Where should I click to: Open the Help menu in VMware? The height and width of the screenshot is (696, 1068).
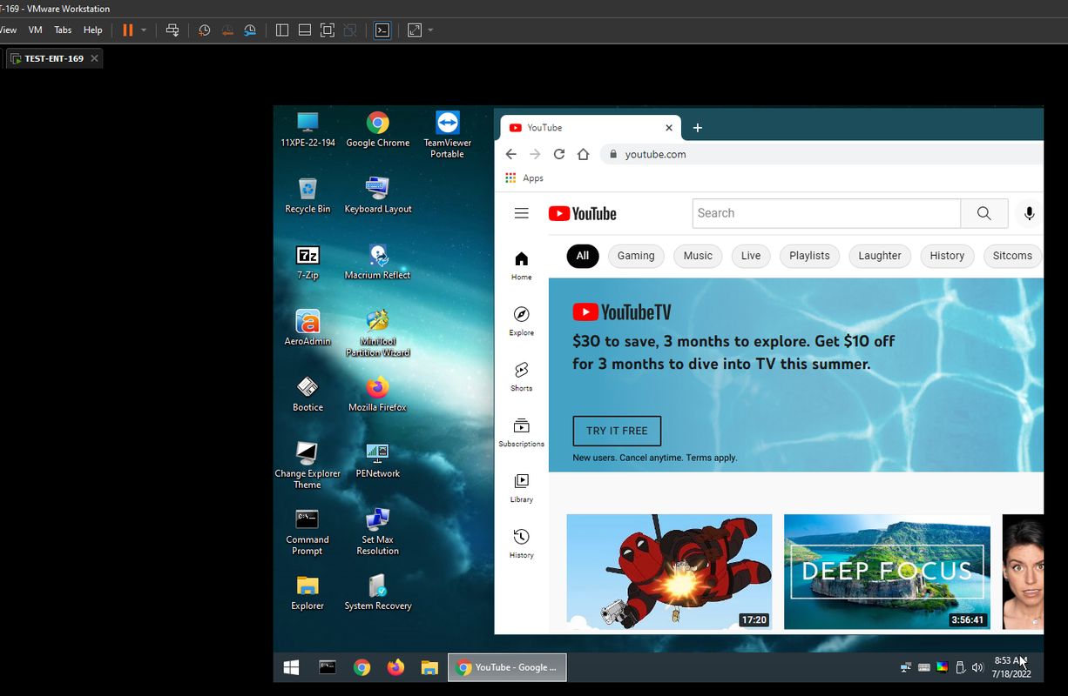point(92,30)
